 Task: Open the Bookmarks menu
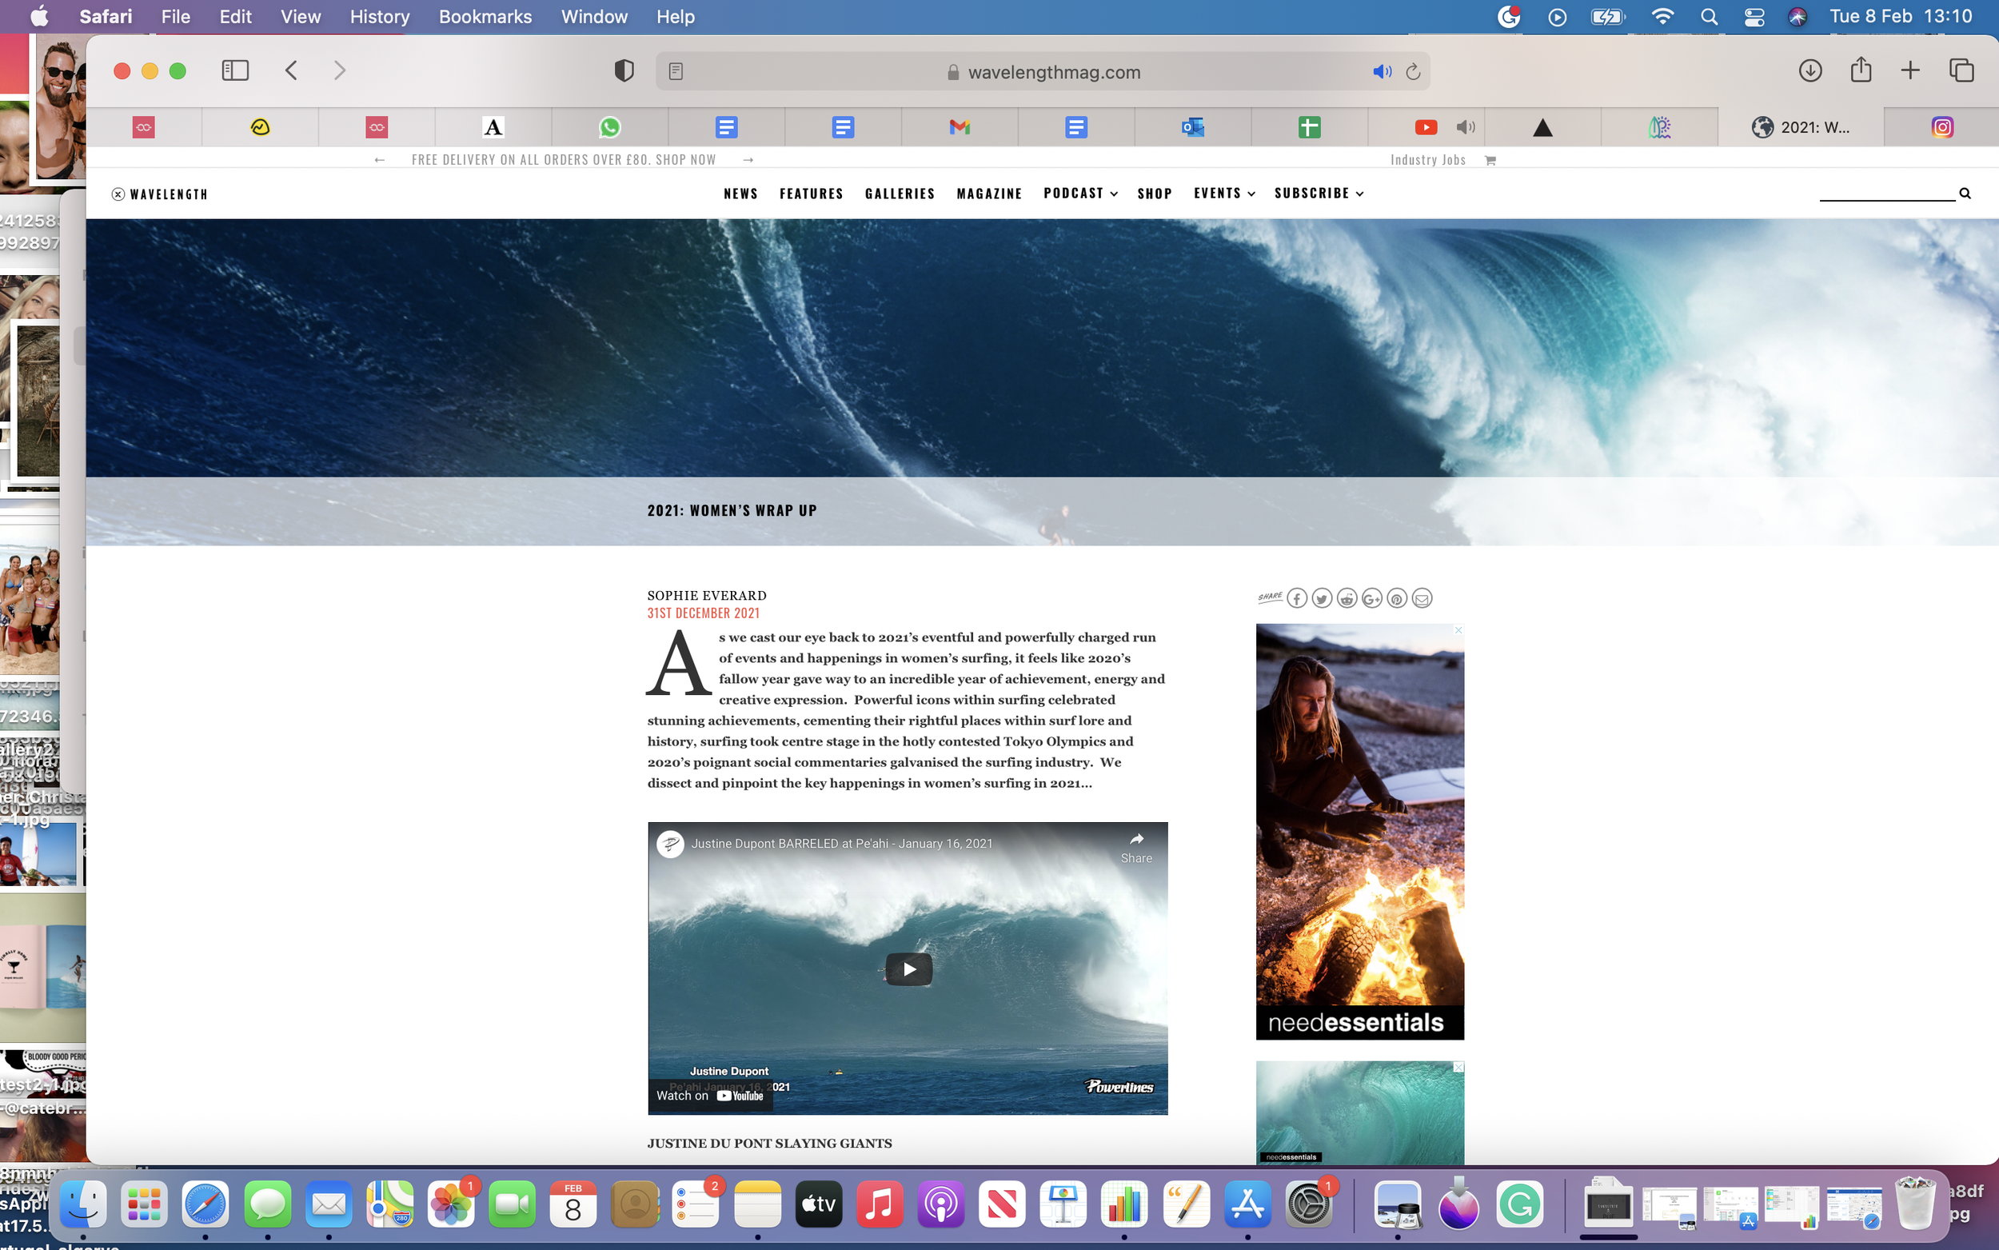click(x=485, y=17)
